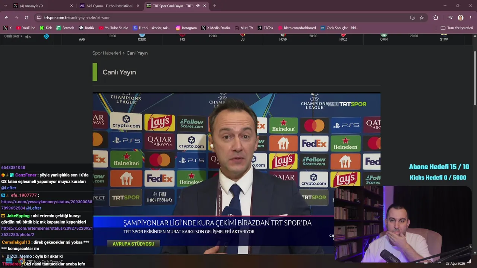Reload the TRT Spor page

pos(26,17)
